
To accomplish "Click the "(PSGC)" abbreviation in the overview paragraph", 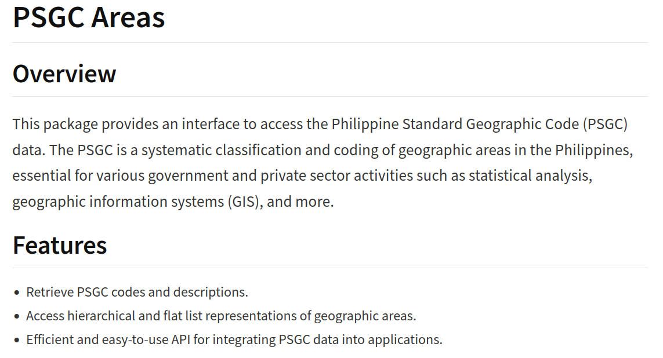I will tap(606, 125).
